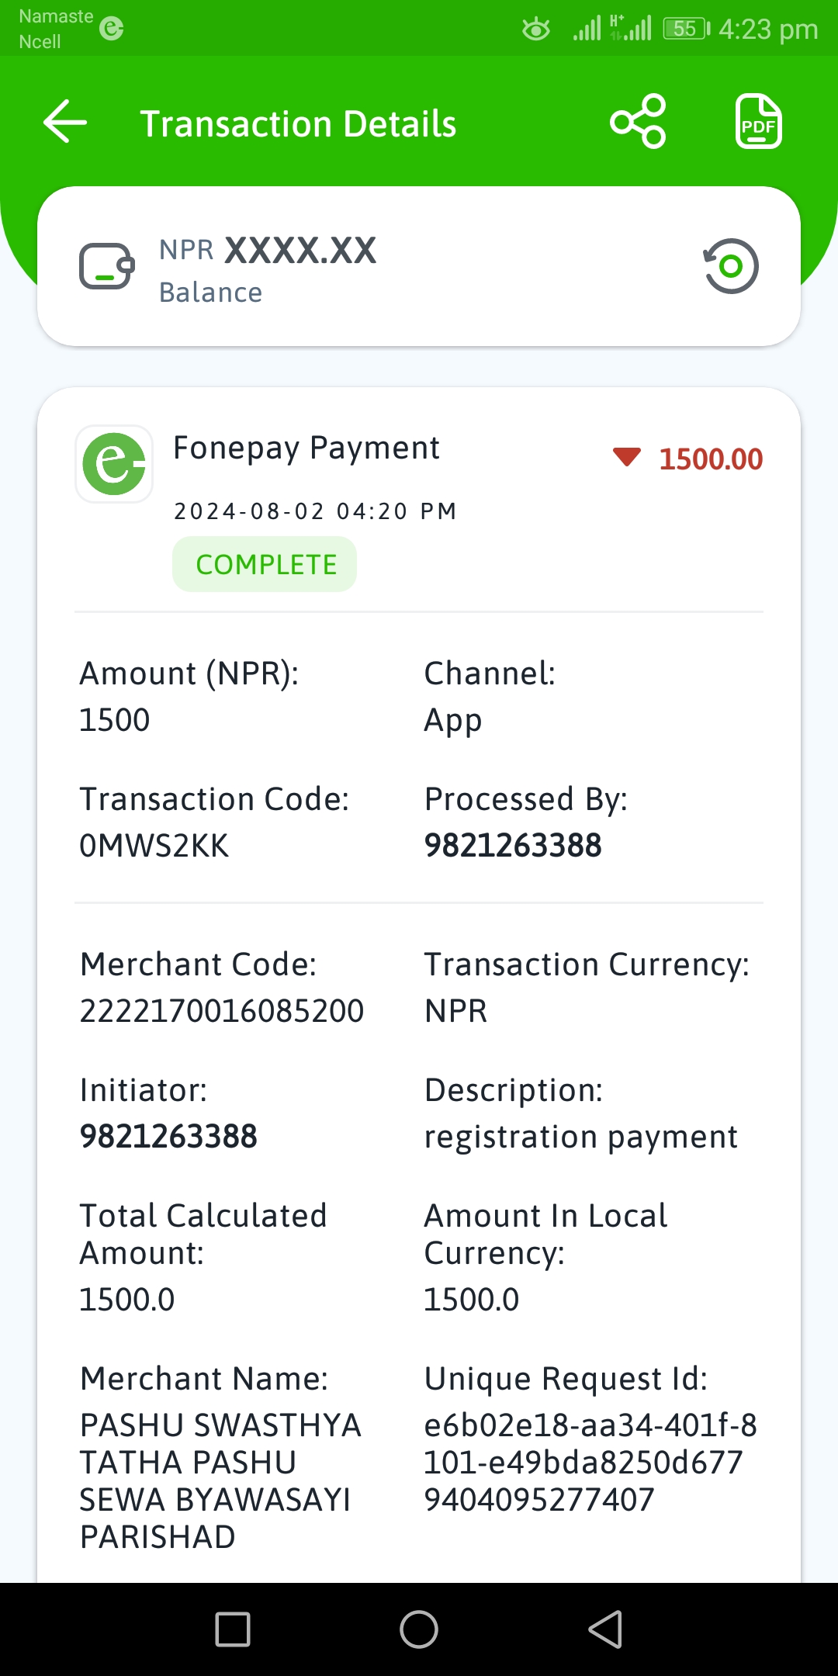Screen dimensions: 838x1676
Task: Select the Transaction Code 0MWS2KK
Action: [x=154, y=846]
